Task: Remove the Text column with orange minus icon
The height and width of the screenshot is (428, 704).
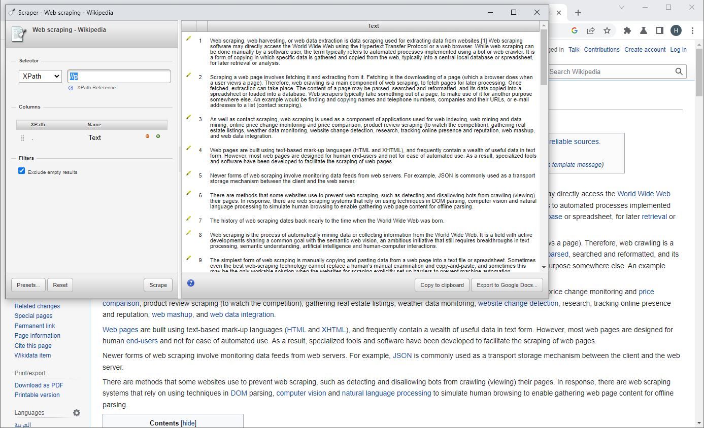Action: pyautogui.click(x=148, y=136)
